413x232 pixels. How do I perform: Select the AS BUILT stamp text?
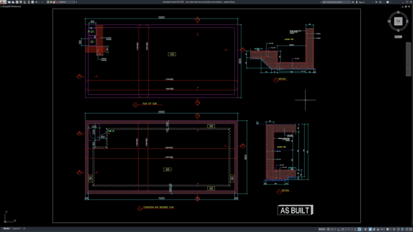[x=295, y=211]
